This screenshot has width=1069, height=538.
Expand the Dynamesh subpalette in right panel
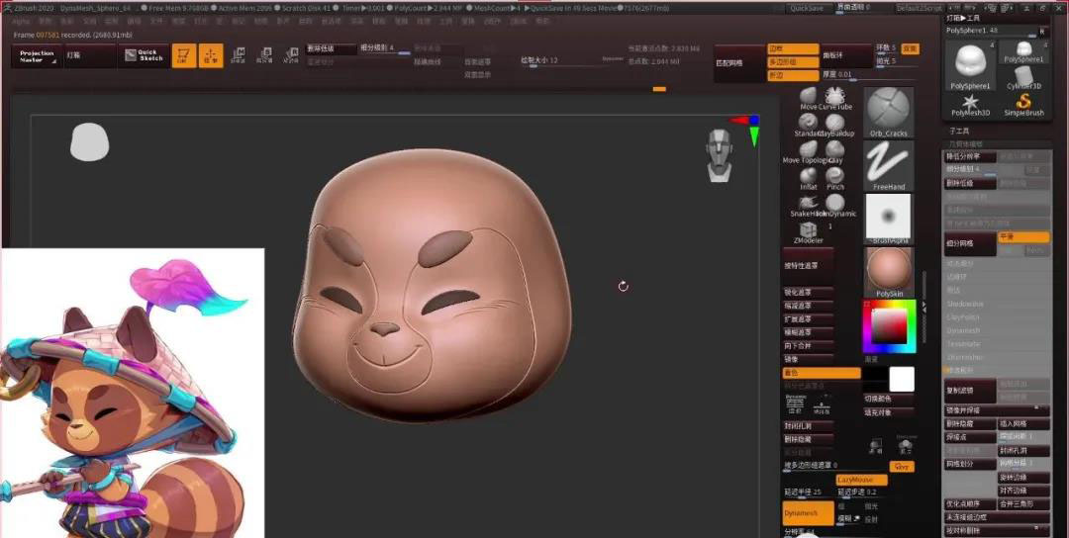point(963,331)
